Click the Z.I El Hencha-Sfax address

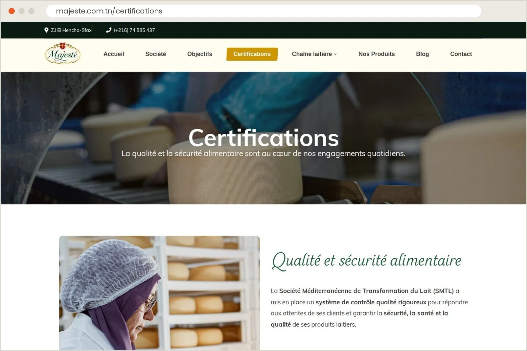tap(71, 30)
